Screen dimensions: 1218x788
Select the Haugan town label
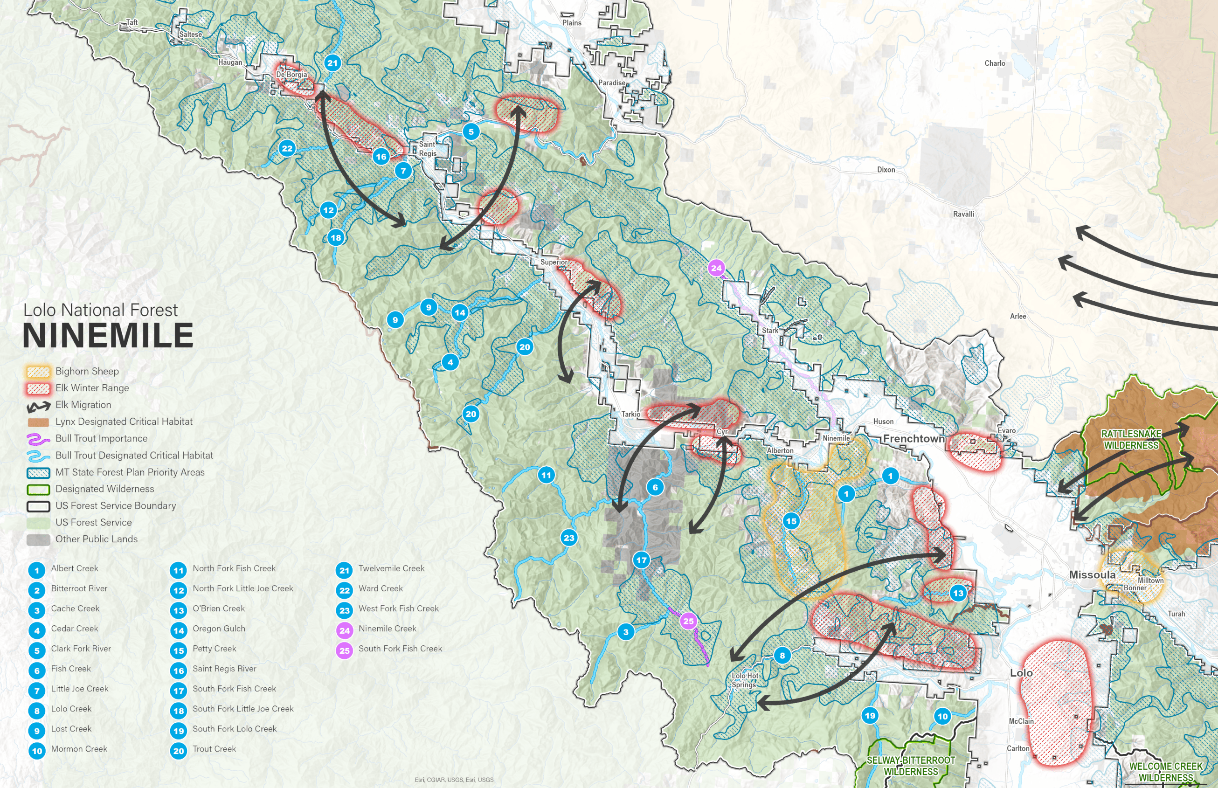(x=230, y=62)
